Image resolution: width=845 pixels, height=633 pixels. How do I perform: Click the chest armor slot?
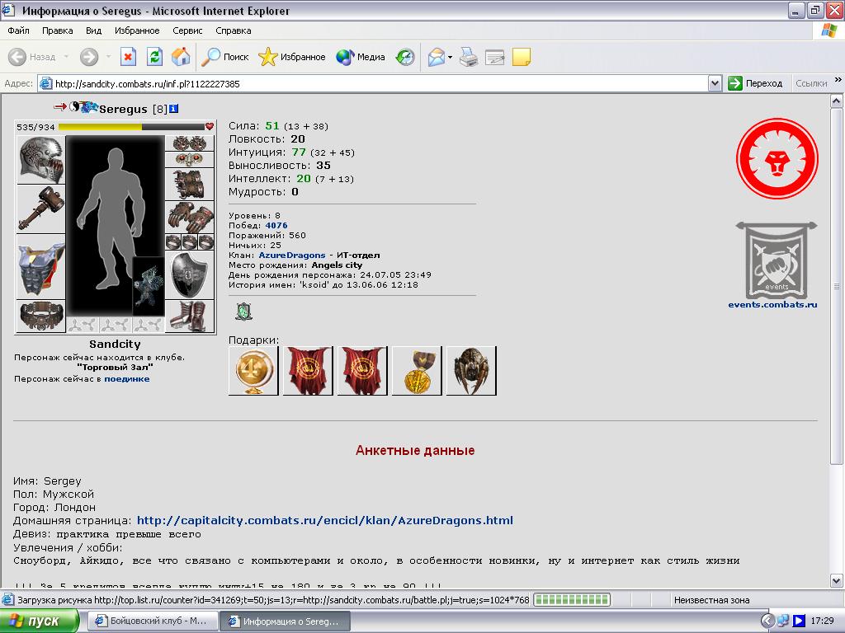[41, 266]
